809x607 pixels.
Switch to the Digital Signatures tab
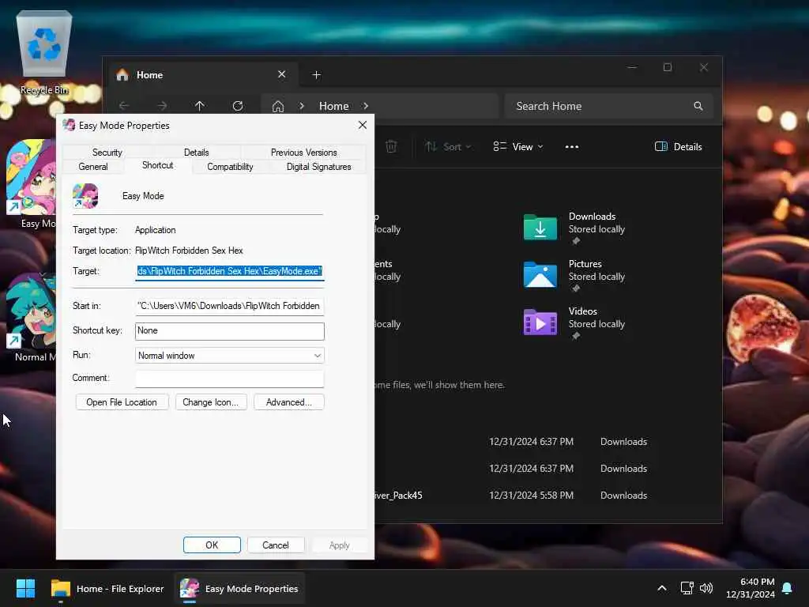[x=318, y=167]
